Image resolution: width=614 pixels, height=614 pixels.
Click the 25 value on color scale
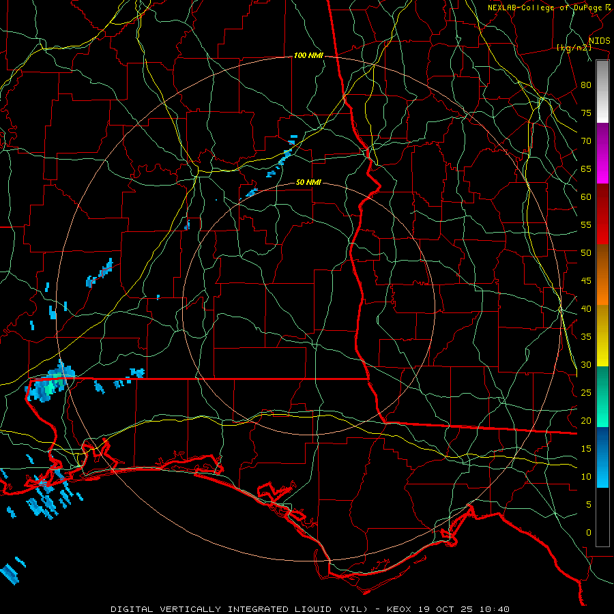coord(586,392)
